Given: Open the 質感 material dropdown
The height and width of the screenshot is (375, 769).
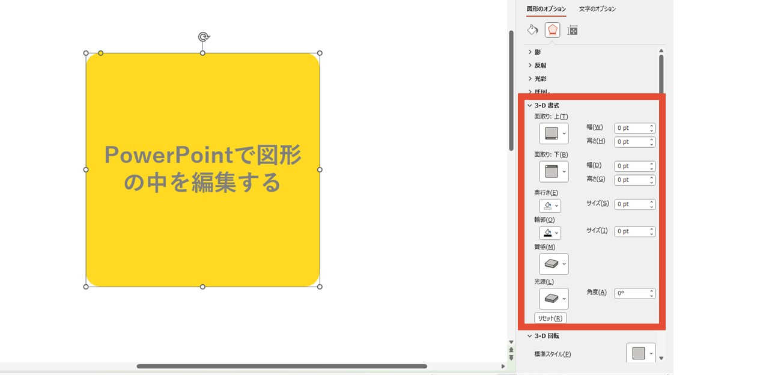Looking at the screenshot, I should 554,264.
